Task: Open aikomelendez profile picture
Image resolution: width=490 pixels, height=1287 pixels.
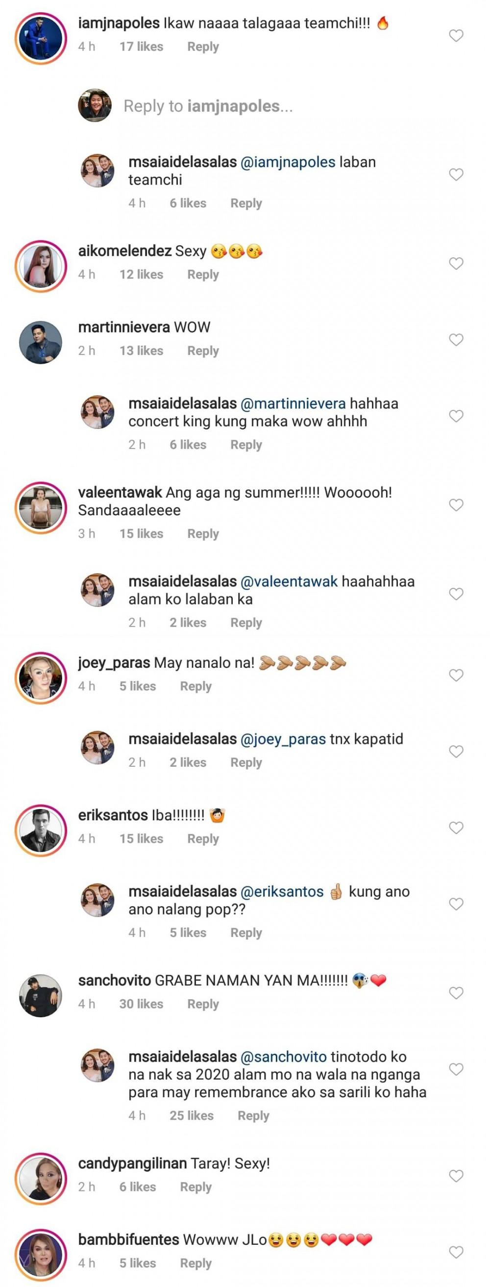Action: (41, 265)
